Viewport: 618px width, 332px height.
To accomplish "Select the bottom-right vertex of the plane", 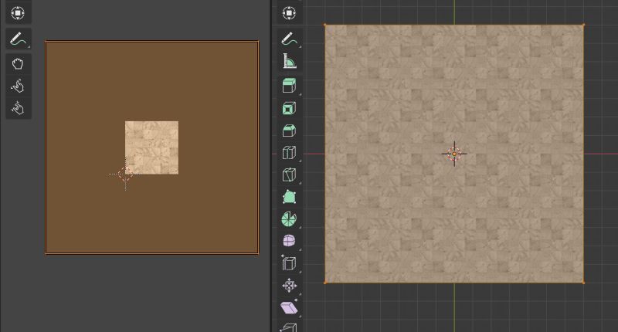I will pos(583,283).
